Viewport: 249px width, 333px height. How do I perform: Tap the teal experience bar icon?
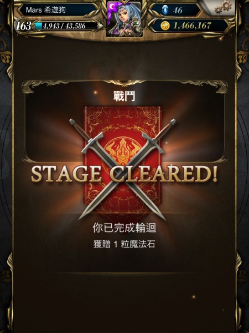coord(39,26)
